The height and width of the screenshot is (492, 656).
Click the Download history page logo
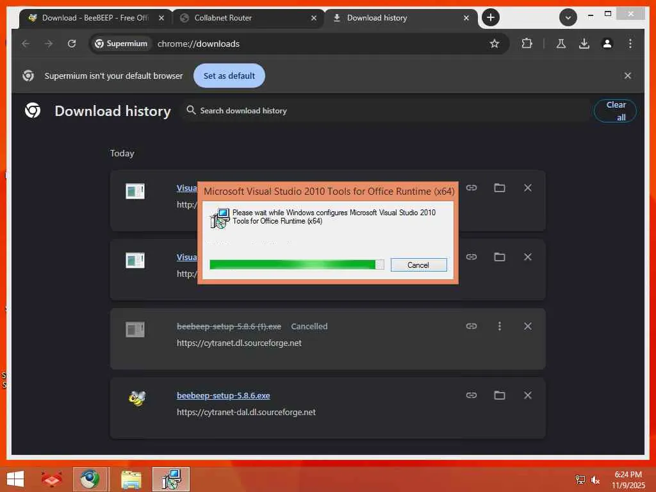point(33,110)
